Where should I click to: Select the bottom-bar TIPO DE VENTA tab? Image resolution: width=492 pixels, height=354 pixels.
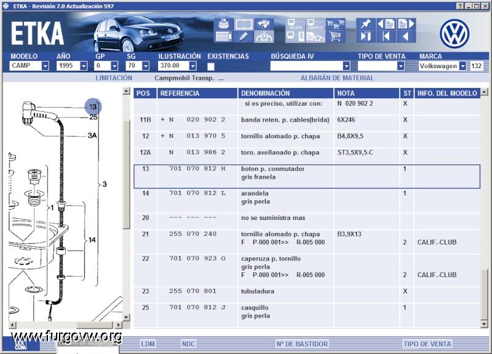[427, 344]
